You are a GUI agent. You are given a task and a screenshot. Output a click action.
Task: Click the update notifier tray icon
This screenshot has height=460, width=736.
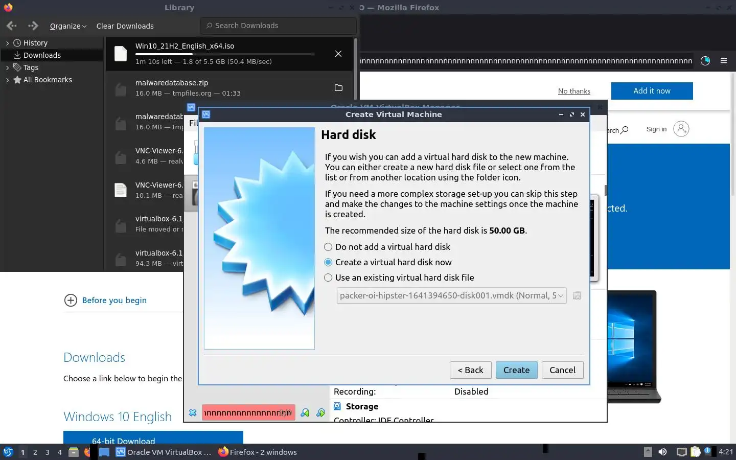click(708, 451)
